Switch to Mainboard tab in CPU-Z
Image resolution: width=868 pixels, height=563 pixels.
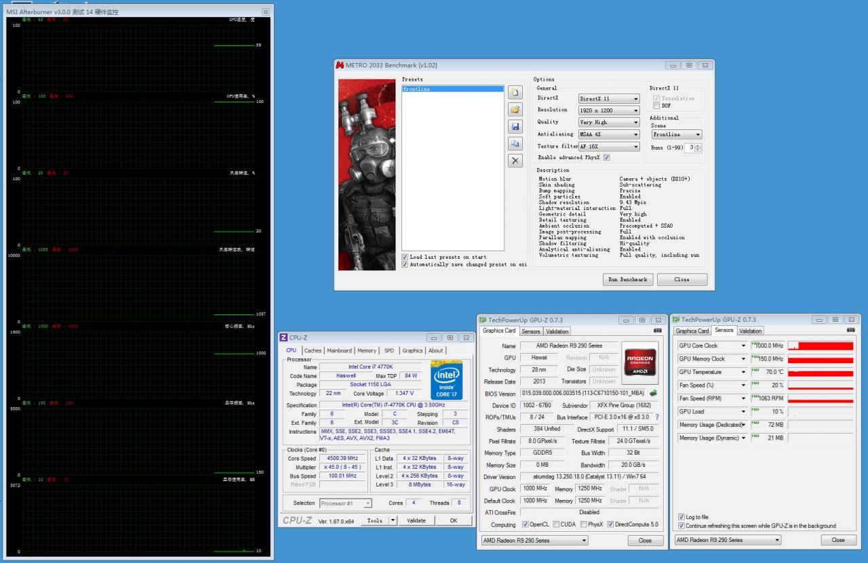pyautogui.click(x=339, y=350)
